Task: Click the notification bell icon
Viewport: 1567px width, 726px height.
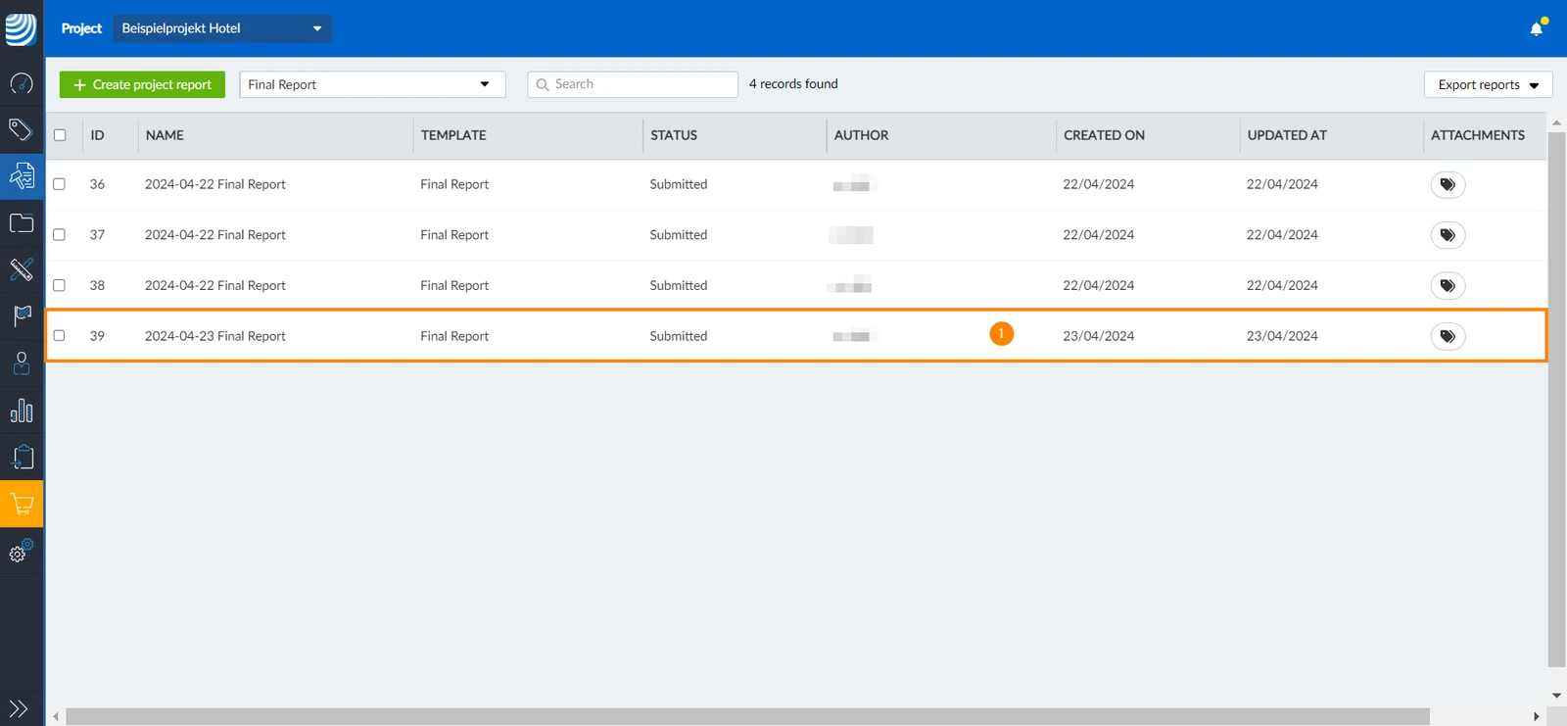Action: tap(1537, 28)
